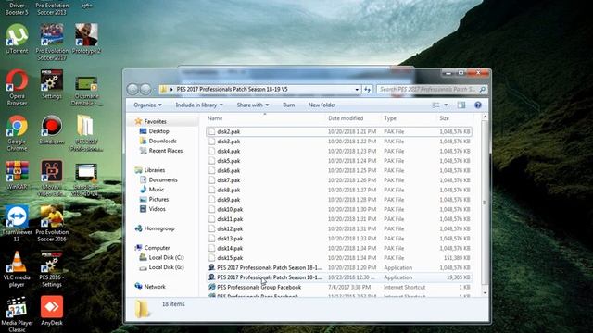Screen dimensions: 593x333
Task: Select Homegroup in navigation pane
Action: [155, 228]
